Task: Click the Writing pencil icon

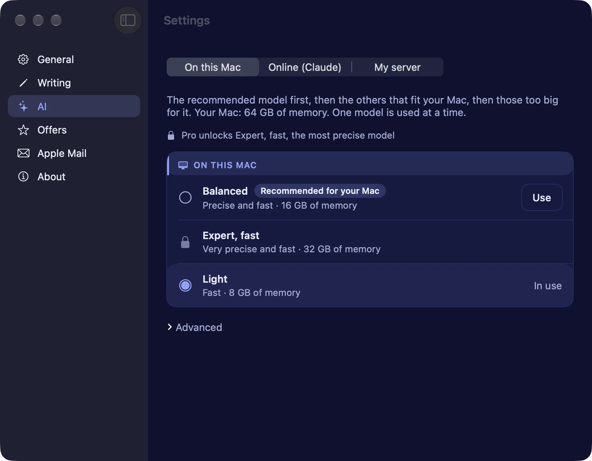Action: point(23,83)
